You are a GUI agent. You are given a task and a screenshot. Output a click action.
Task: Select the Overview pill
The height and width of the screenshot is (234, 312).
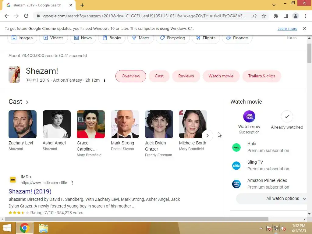[131, 76]
